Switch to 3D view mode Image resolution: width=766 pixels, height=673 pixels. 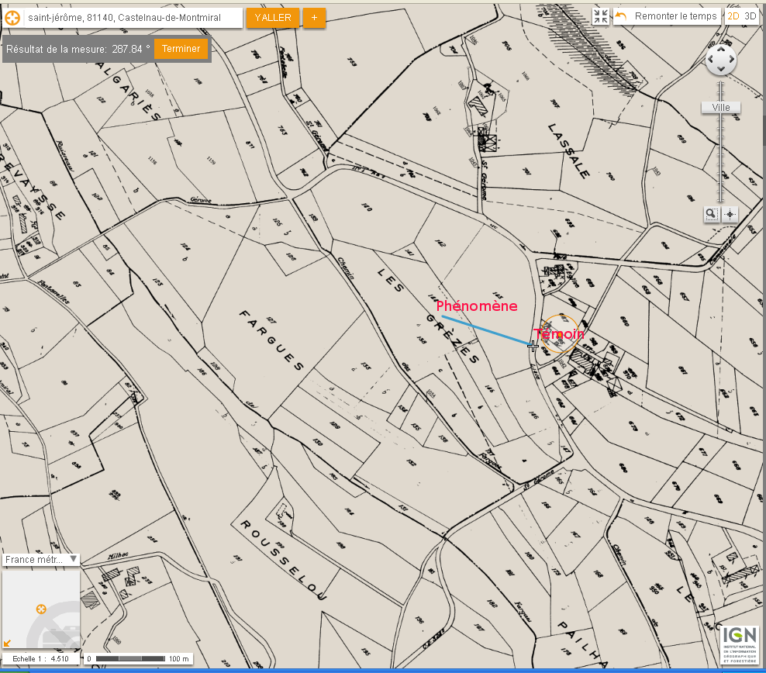[x=750, y=16]
